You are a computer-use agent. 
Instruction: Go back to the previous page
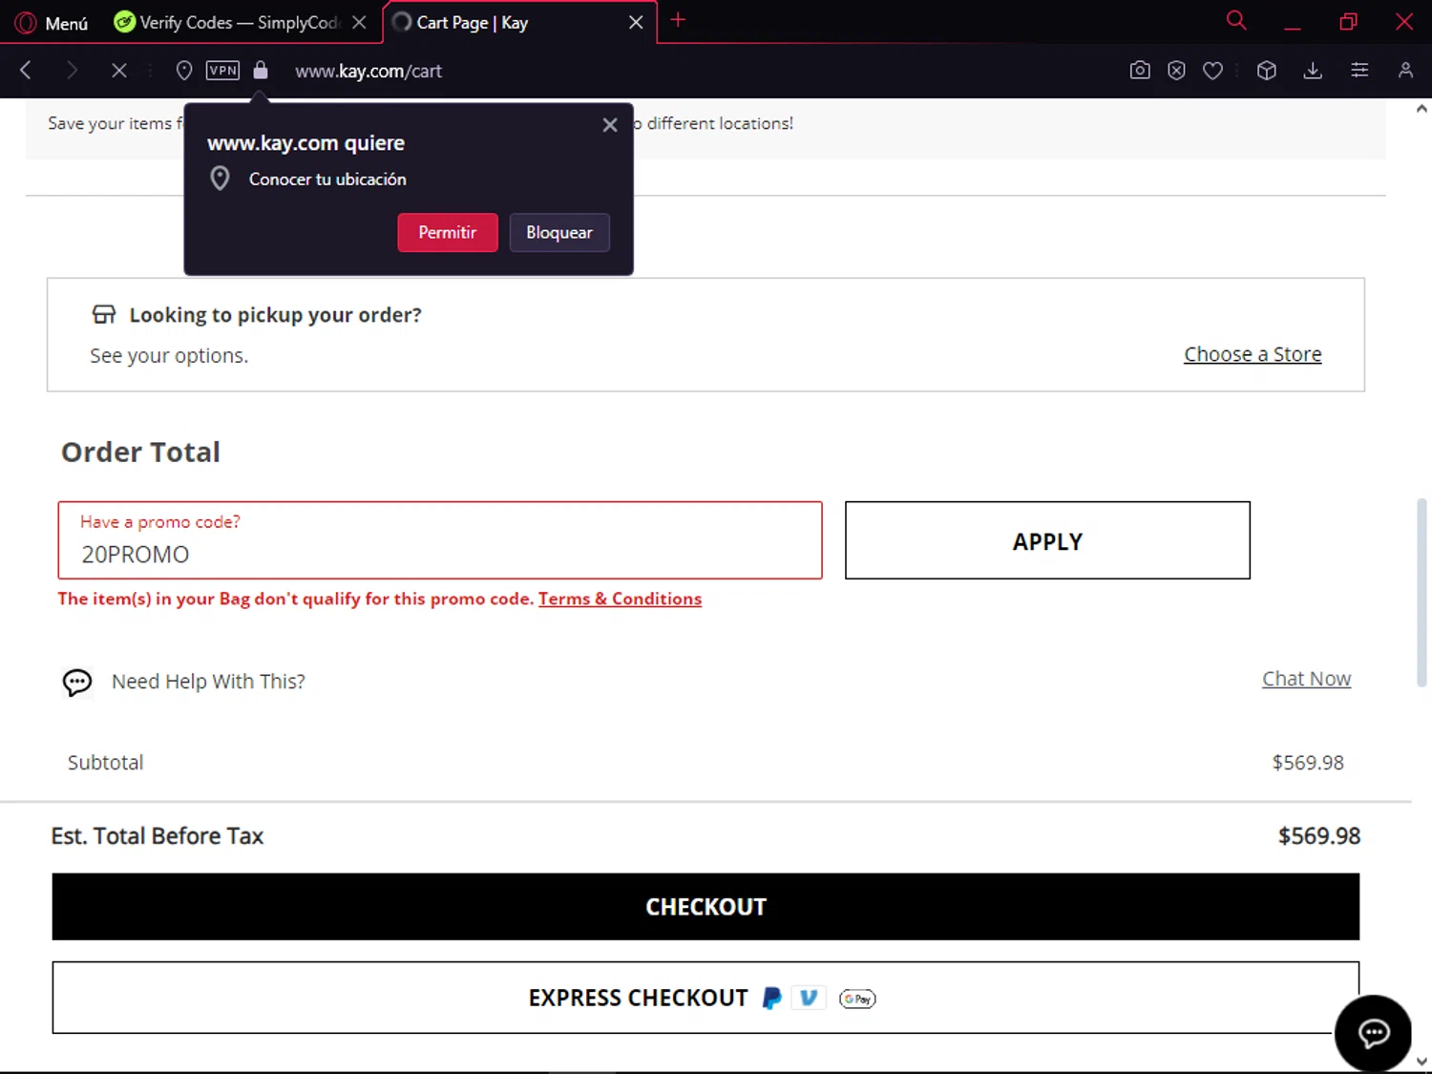26,70
